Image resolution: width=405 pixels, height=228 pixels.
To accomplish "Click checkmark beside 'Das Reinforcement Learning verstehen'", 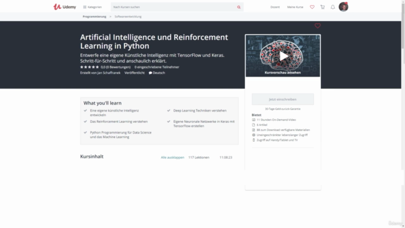I will pyautogui.click(x=85, y=122).
